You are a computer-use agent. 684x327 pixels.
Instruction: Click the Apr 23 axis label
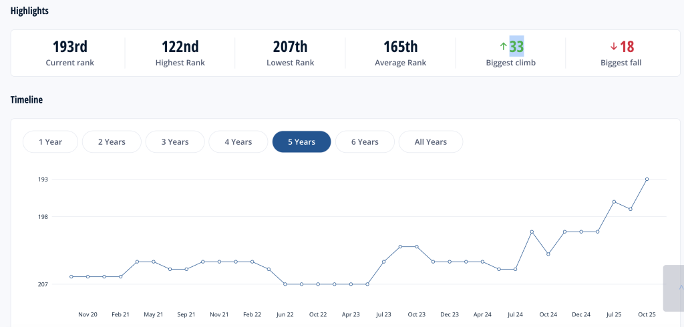[x=351, y=314]
